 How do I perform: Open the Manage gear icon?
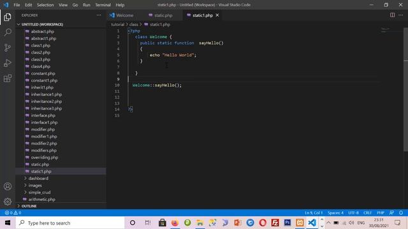click(8, 202)
